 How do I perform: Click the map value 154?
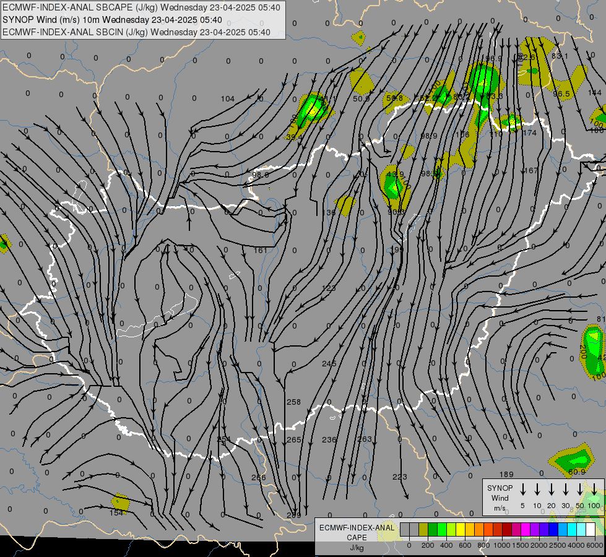116,512
